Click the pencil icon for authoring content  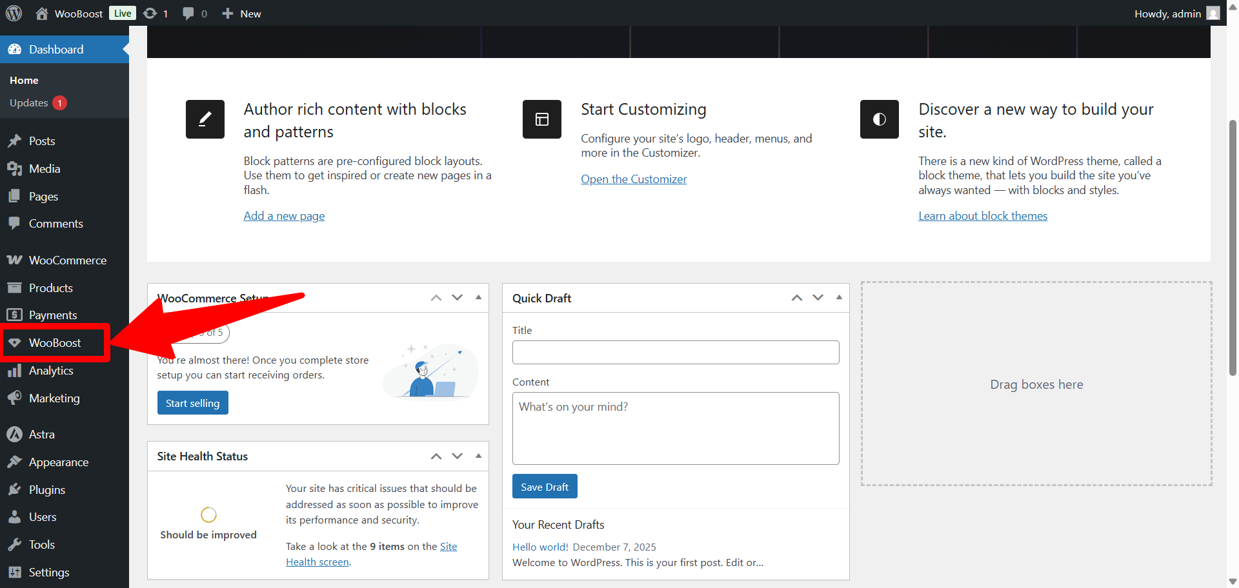click(x=205, y=119)
